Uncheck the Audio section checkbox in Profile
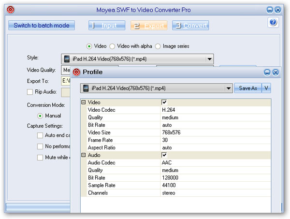 164,155
